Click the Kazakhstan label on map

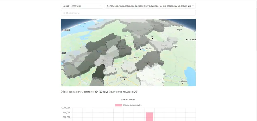[191, 40]
